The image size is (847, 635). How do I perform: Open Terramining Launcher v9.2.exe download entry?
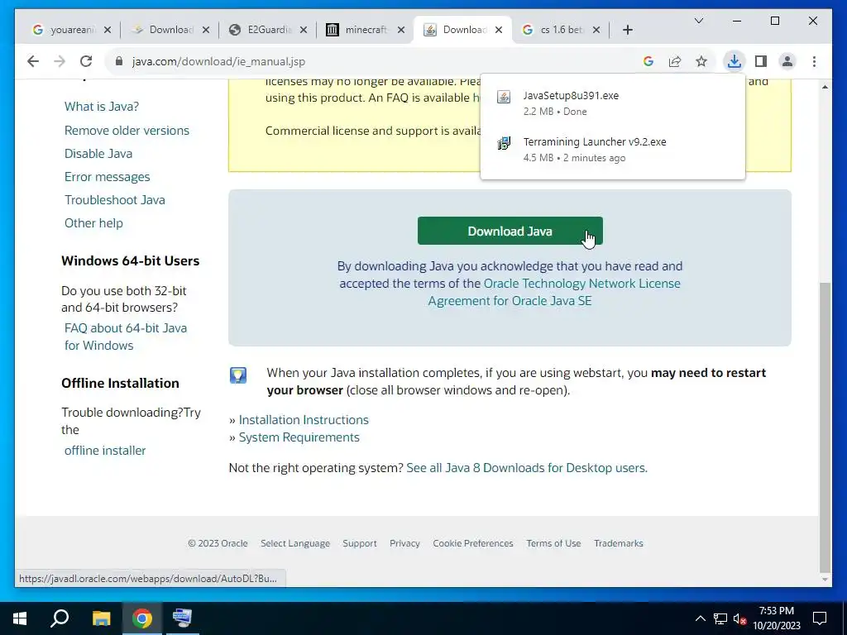tap(613, 150)
